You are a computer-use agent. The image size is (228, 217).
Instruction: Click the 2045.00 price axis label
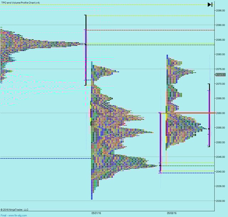(x=221, y=157)
